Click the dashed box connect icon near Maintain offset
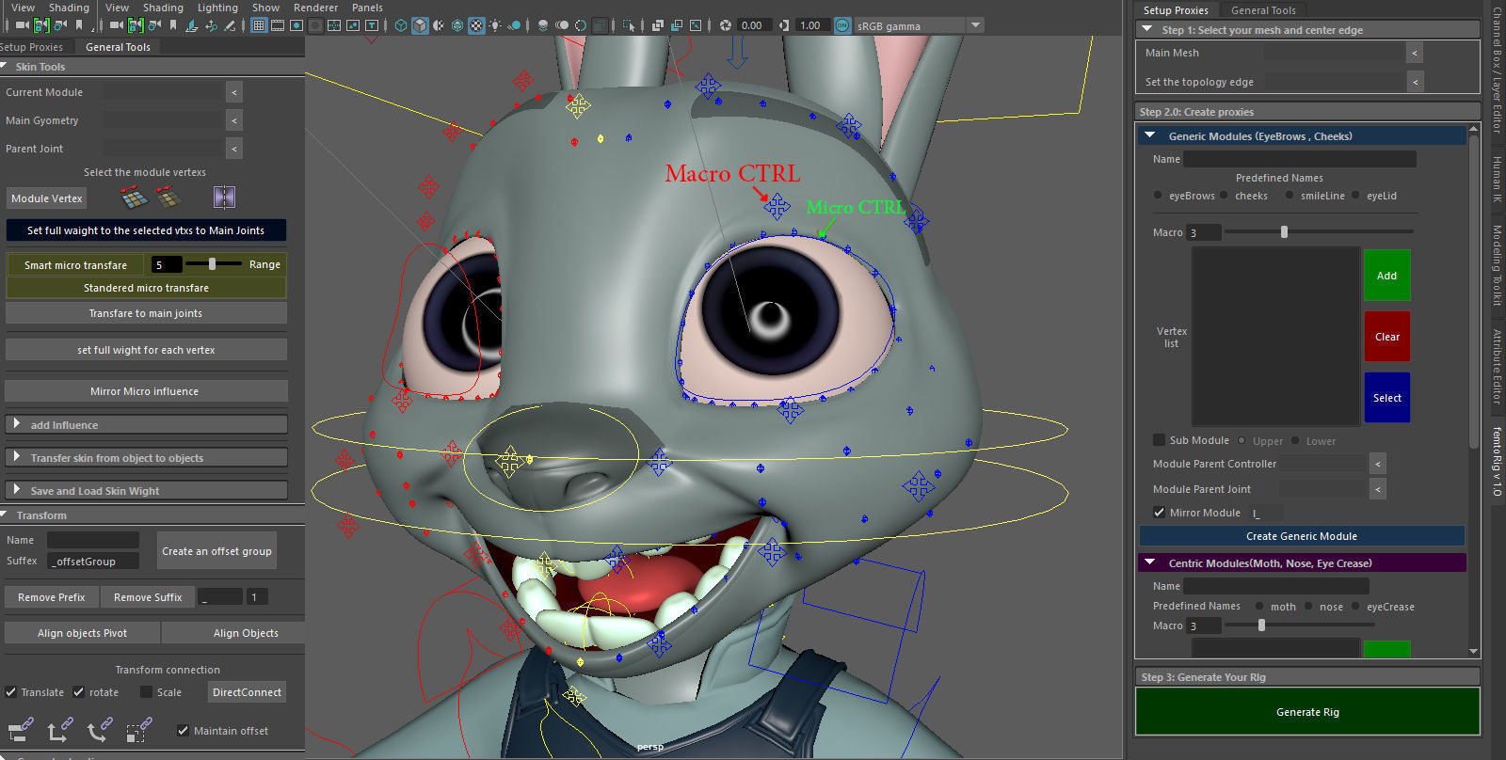Viewport: 1506px width, 760px height. (139, 730)
